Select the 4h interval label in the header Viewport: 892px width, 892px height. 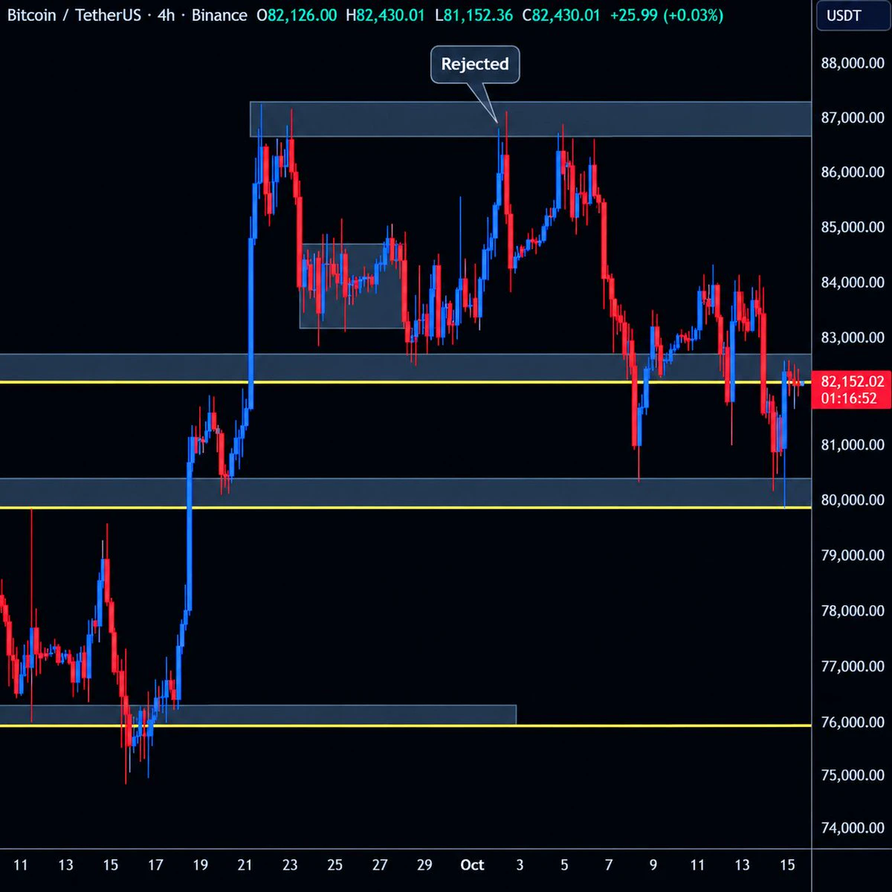166,15
